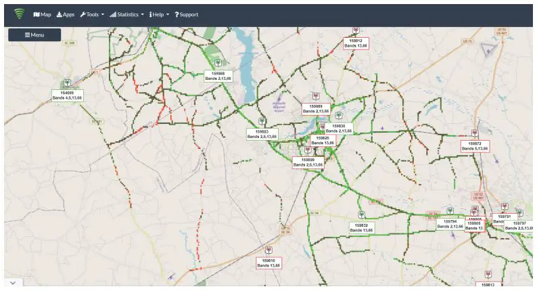Click the 154669 Bands 4,5,13,66 label

(68, 95)
